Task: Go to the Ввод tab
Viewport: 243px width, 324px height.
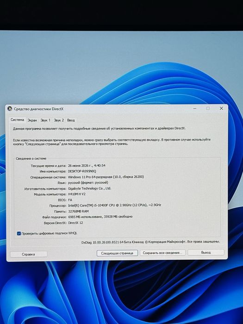Action: coord(71,120)
